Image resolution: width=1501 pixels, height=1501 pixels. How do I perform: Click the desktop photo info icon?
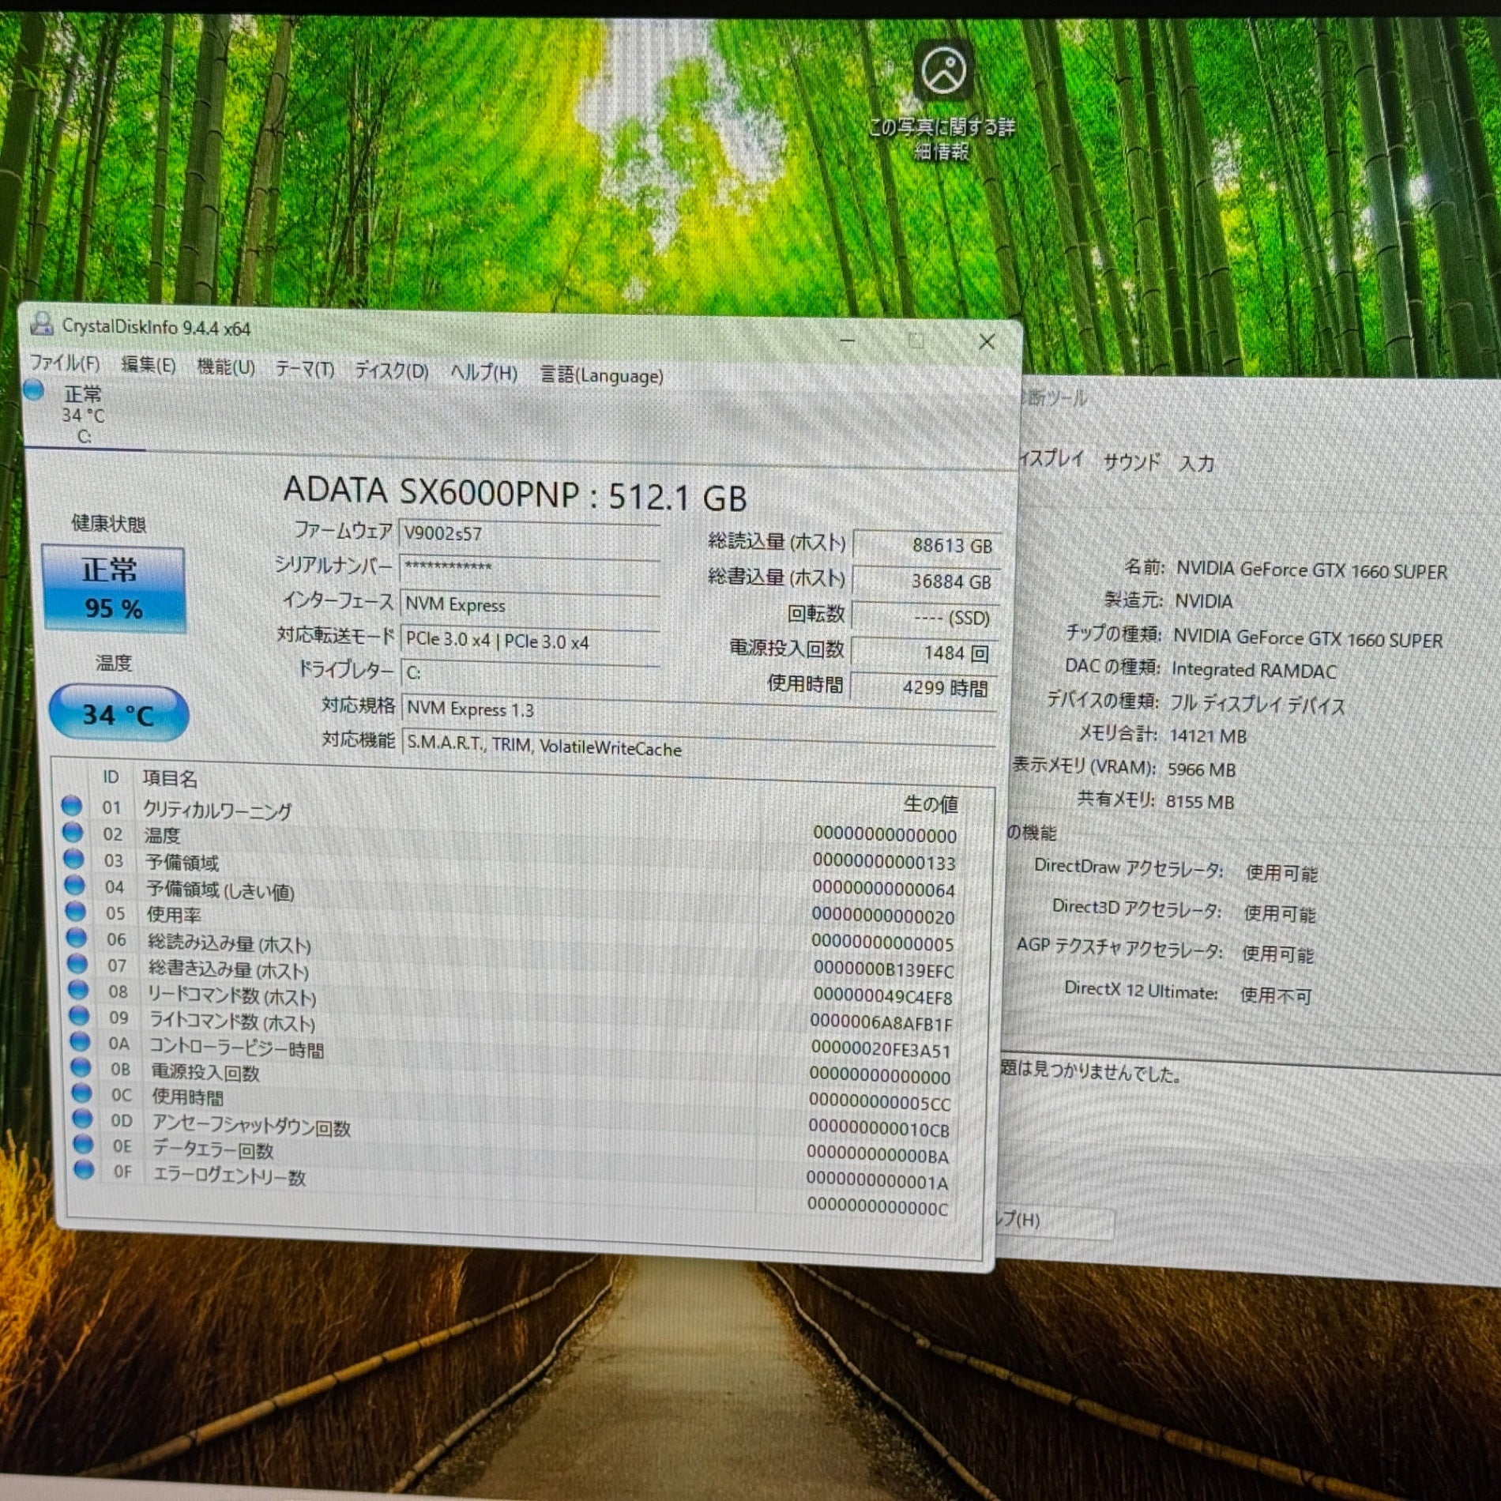(x=942, y=71)
